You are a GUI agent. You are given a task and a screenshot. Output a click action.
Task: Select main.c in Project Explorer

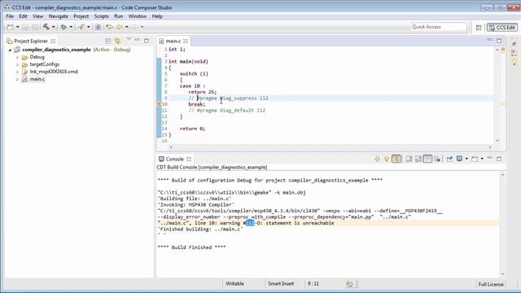click(37, 79)
